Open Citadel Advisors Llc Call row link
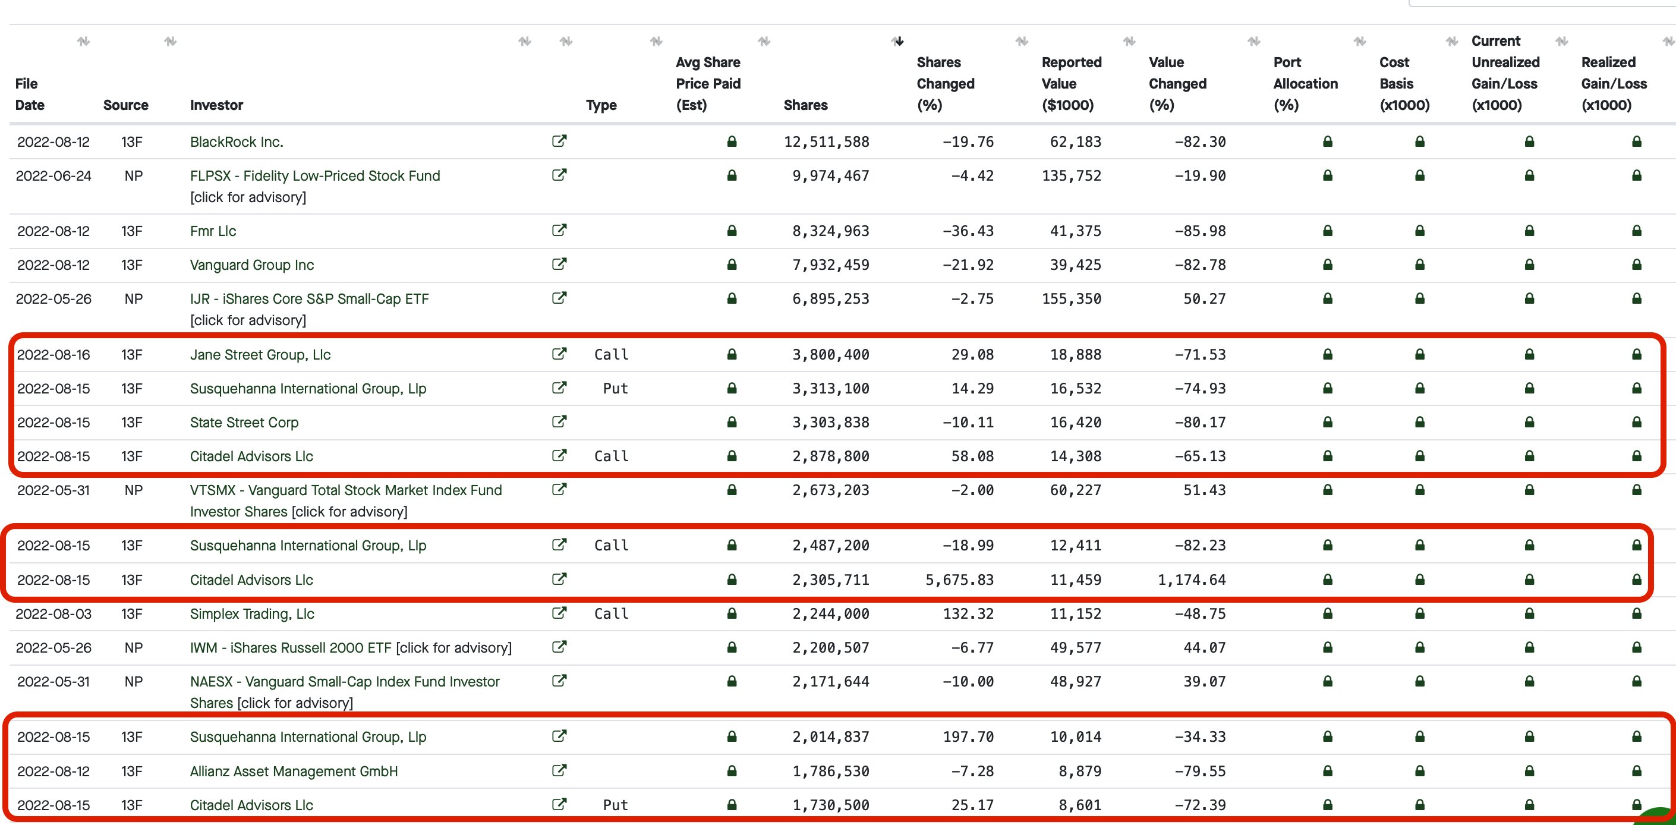This screenshot has width=1676, height=825. pos(251,456)
